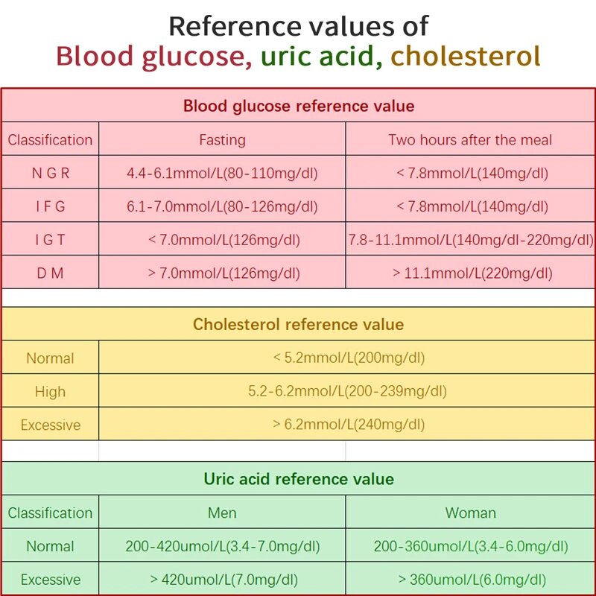Image resolution: width=596 pixels, height=596 pixels.
Task: Select the 4.4-6.1mmol/L fasting value cell
Action: (x=222, y=174)
